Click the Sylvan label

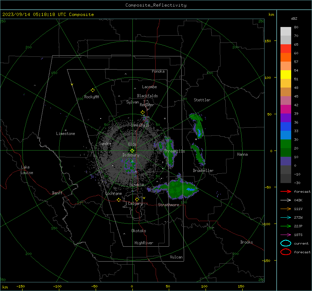point(132,102)
